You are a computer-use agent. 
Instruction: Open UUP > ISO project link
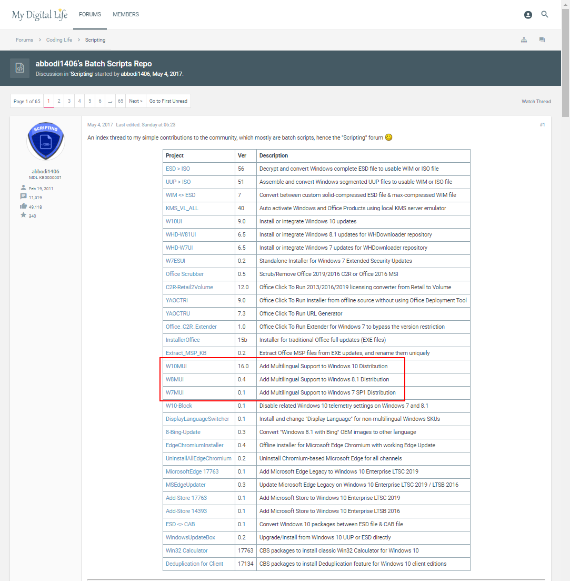(178, 182)
